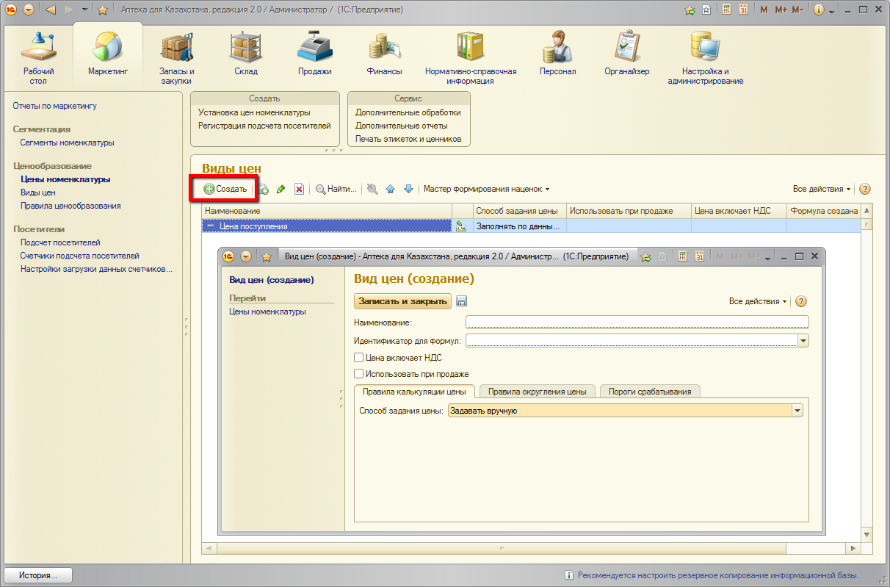Click the blue move-up arrow icon

391,190
